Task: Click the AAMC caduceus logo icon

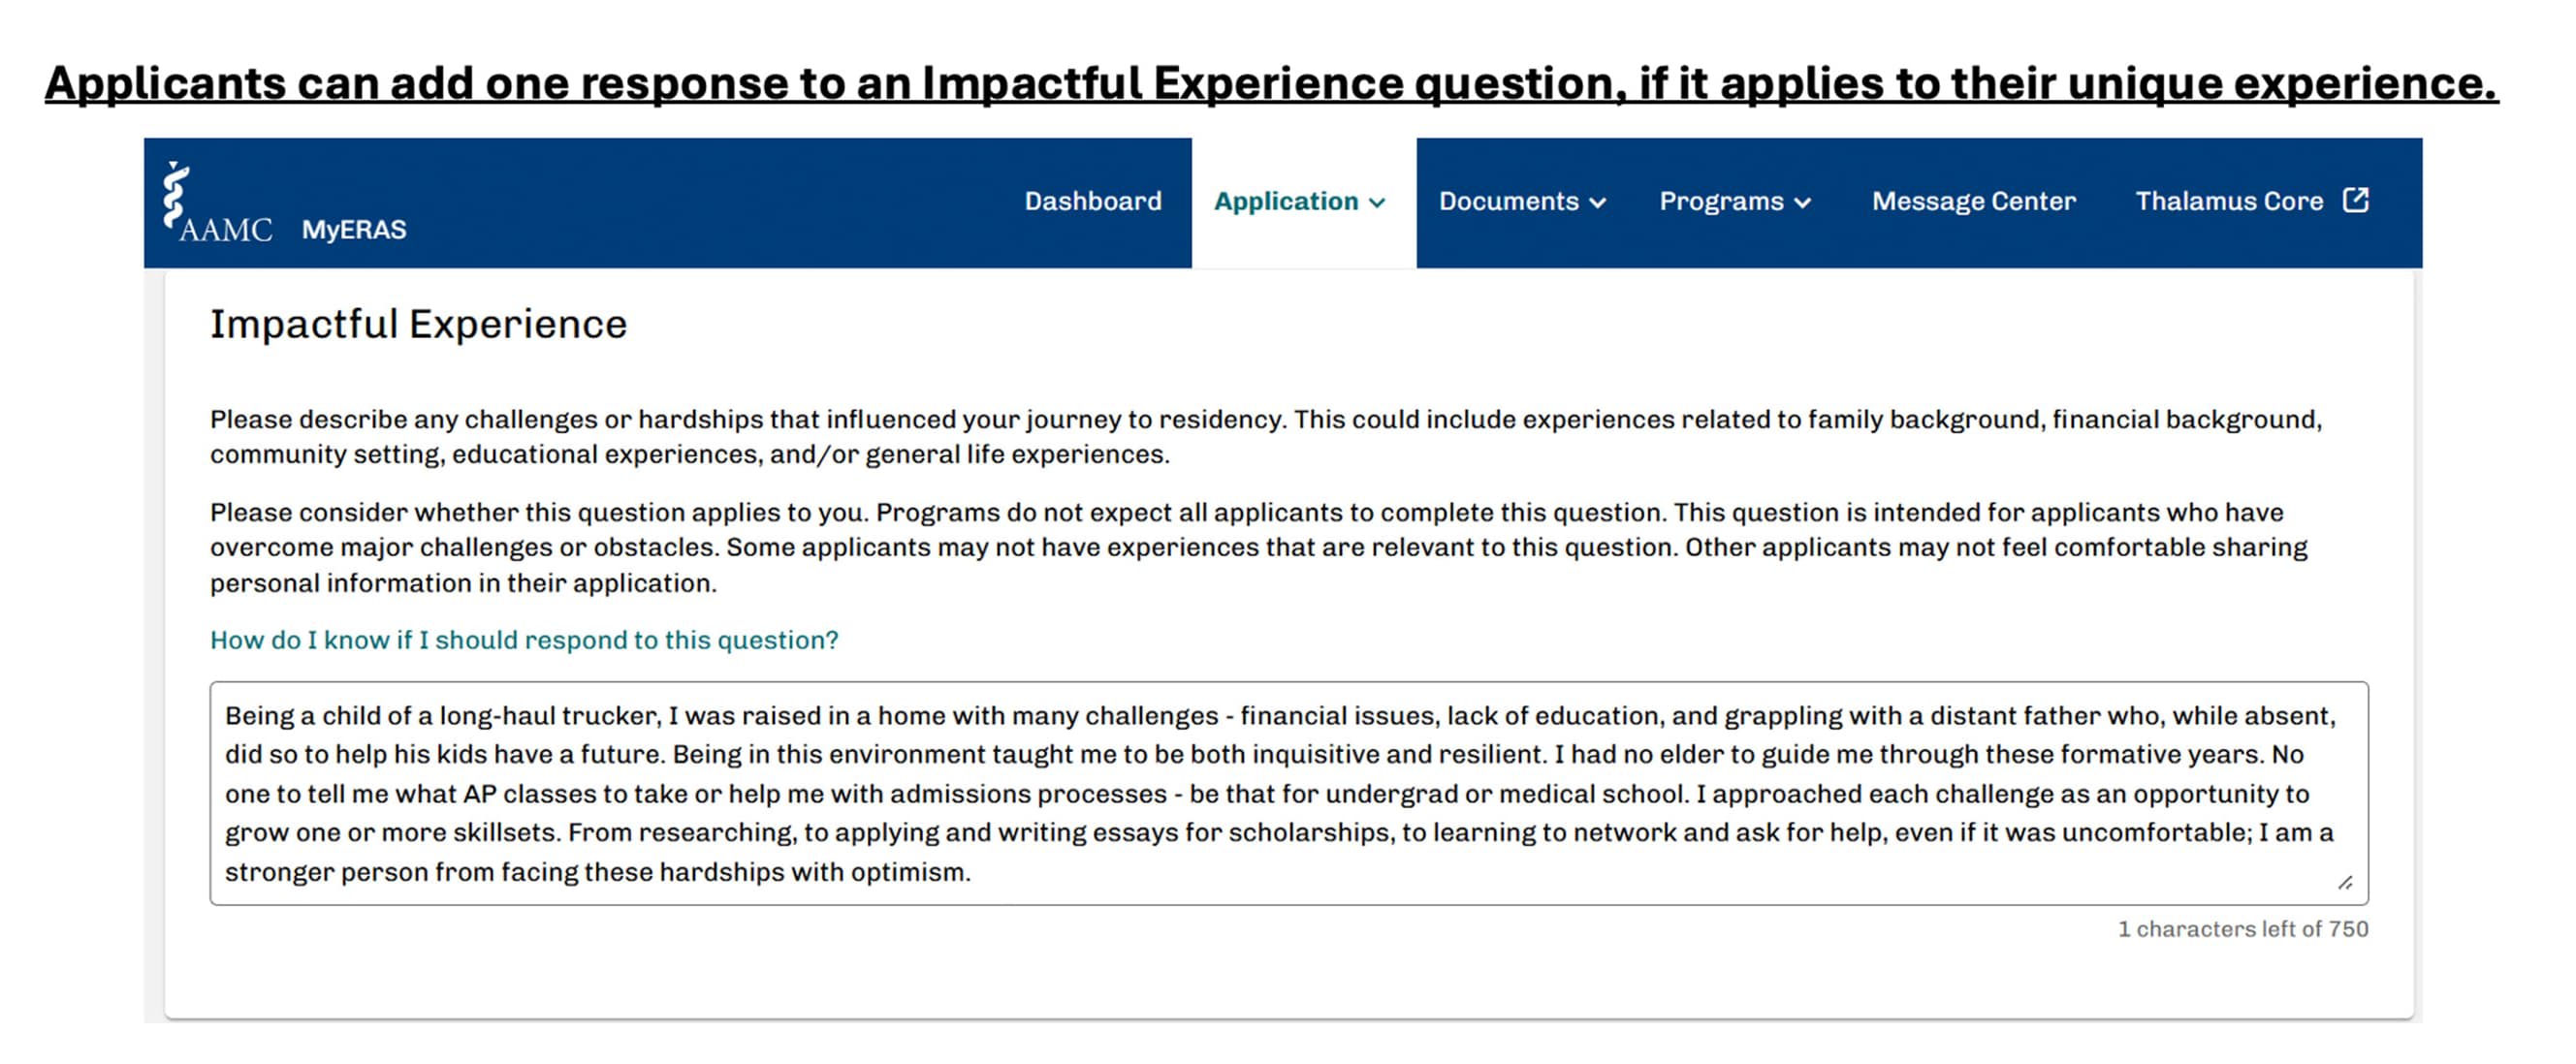Action: pyautogui.click(x=176, y=194)
